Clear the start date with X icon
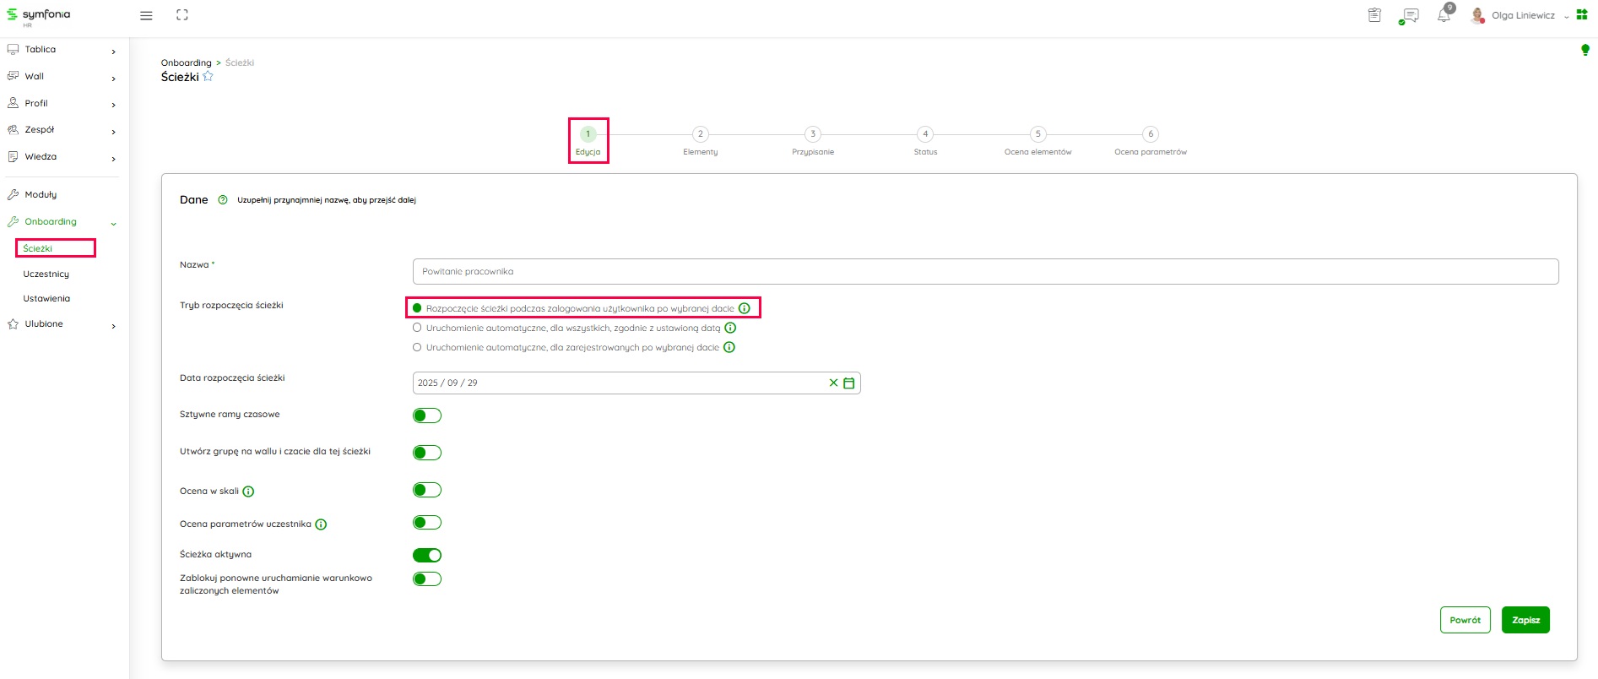 tap(833, 383)
